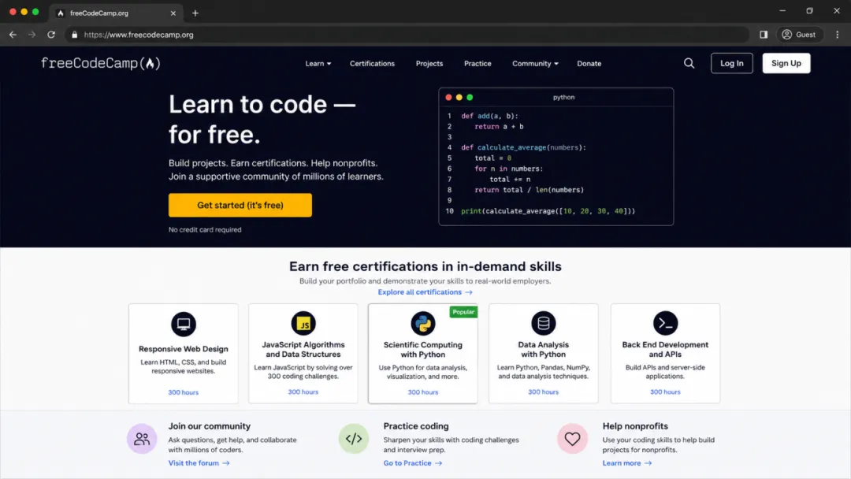Open Back End Development and APIs title
The image size is (851, 479).
[665, 349]
